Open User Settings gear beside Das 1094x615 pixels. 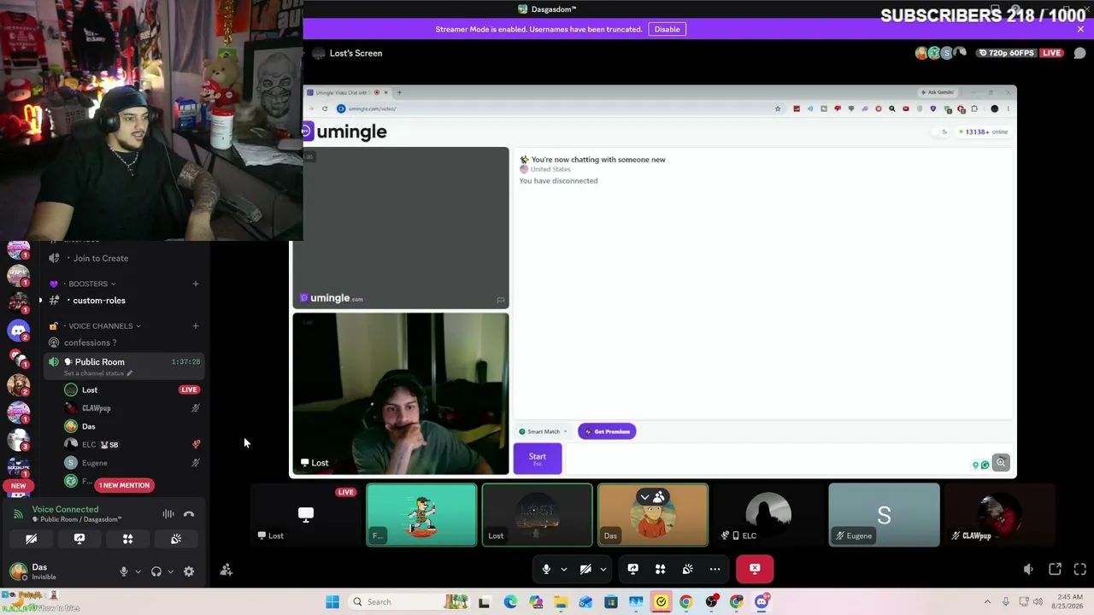[x=189, y=571]
